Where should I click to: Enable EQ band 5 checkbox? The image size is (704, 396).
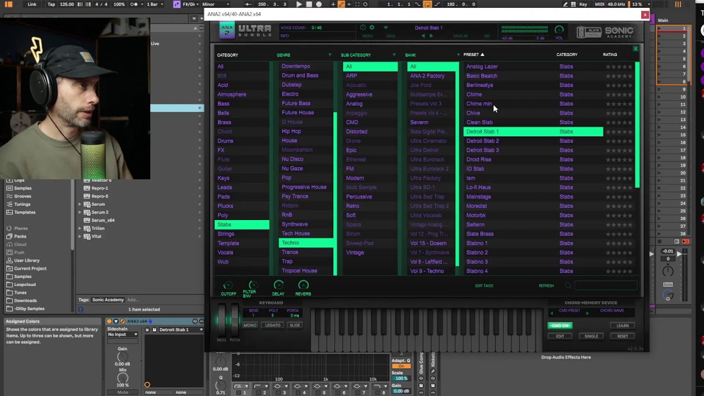click(x=317, y=393)
